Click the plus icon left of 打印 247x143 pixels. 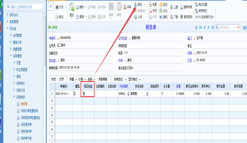coord(51,6)
